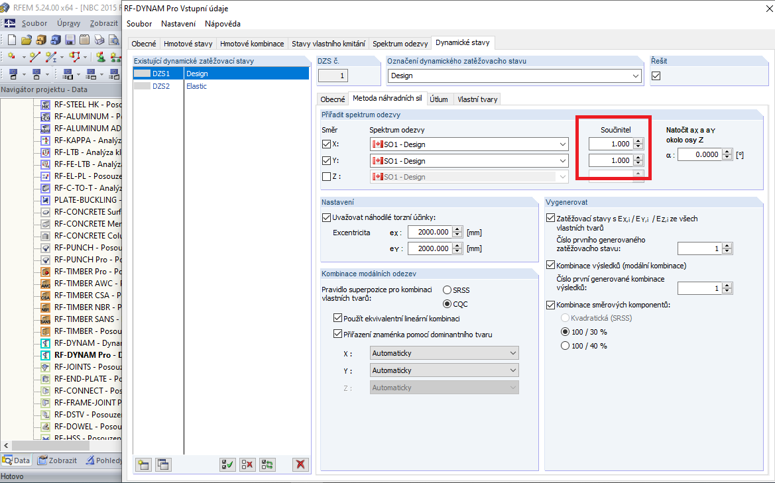The width and height of the screenshot is (775, 483).
Task: Toggle the X direction checkbox
Action: [326, 144]
